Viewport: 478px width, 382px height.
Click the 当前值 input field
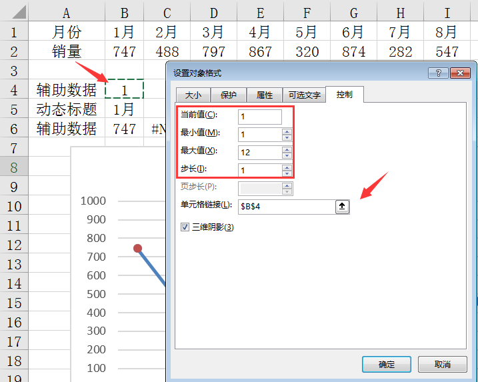[x=260, y=117]
